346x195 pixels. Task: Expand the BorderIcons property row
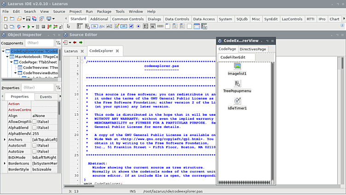5,163
